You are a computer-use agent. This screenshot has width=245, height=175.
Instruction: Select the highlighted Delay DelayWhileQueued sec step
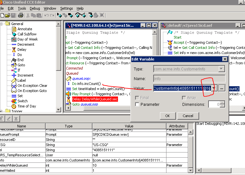coord(95,99)
